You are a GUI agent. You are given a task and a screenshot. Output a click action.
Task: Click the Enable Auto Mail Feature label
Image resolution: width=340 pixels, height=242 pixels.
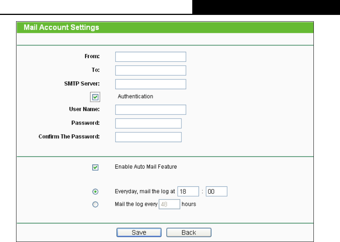coord(146,167)
